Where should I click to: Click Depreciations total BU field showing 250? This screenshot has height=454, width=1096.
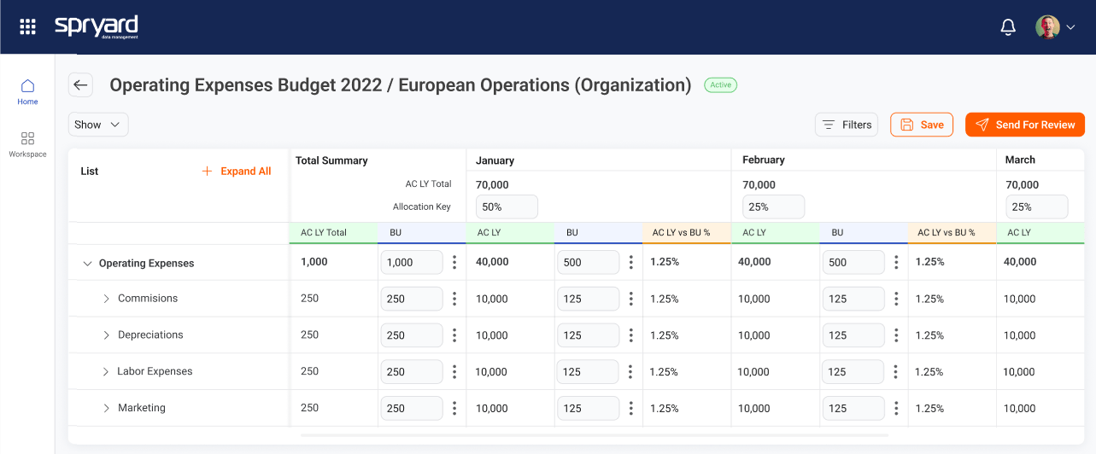[x=411, y=335]
